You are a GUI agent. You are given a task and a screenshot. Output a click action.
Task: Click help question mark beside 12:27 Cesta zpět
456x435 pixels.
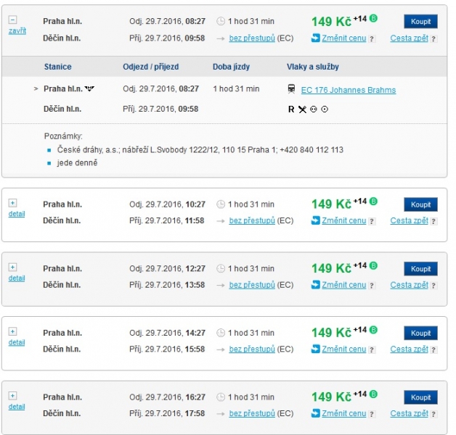[433, 286]
